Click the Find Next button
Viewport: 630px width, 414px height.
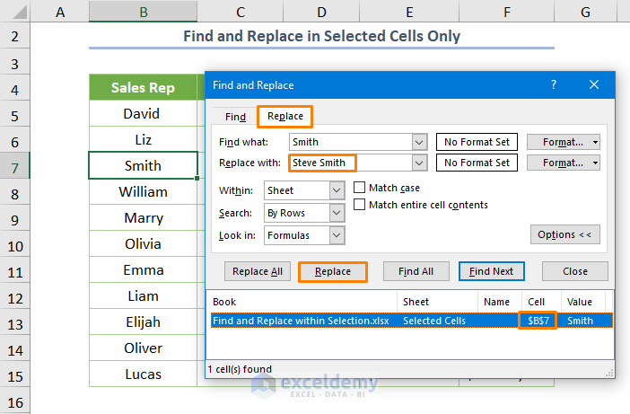click(x=491, y=271)
